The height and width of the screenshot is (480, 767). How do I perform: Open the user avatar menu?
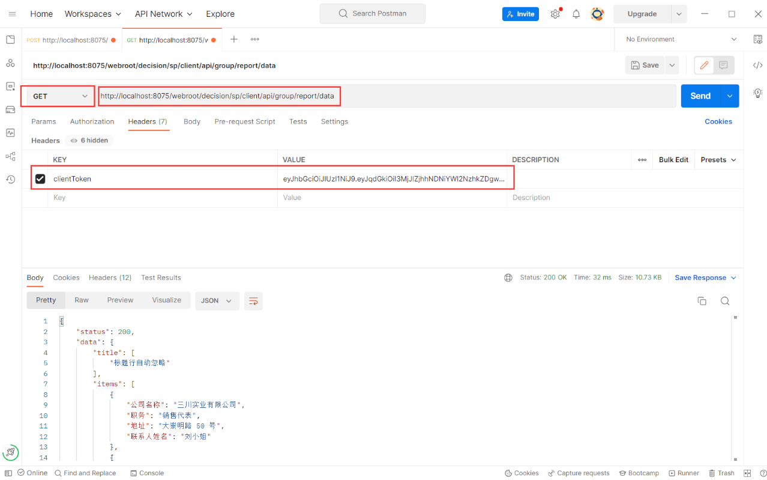pos(597,14)
